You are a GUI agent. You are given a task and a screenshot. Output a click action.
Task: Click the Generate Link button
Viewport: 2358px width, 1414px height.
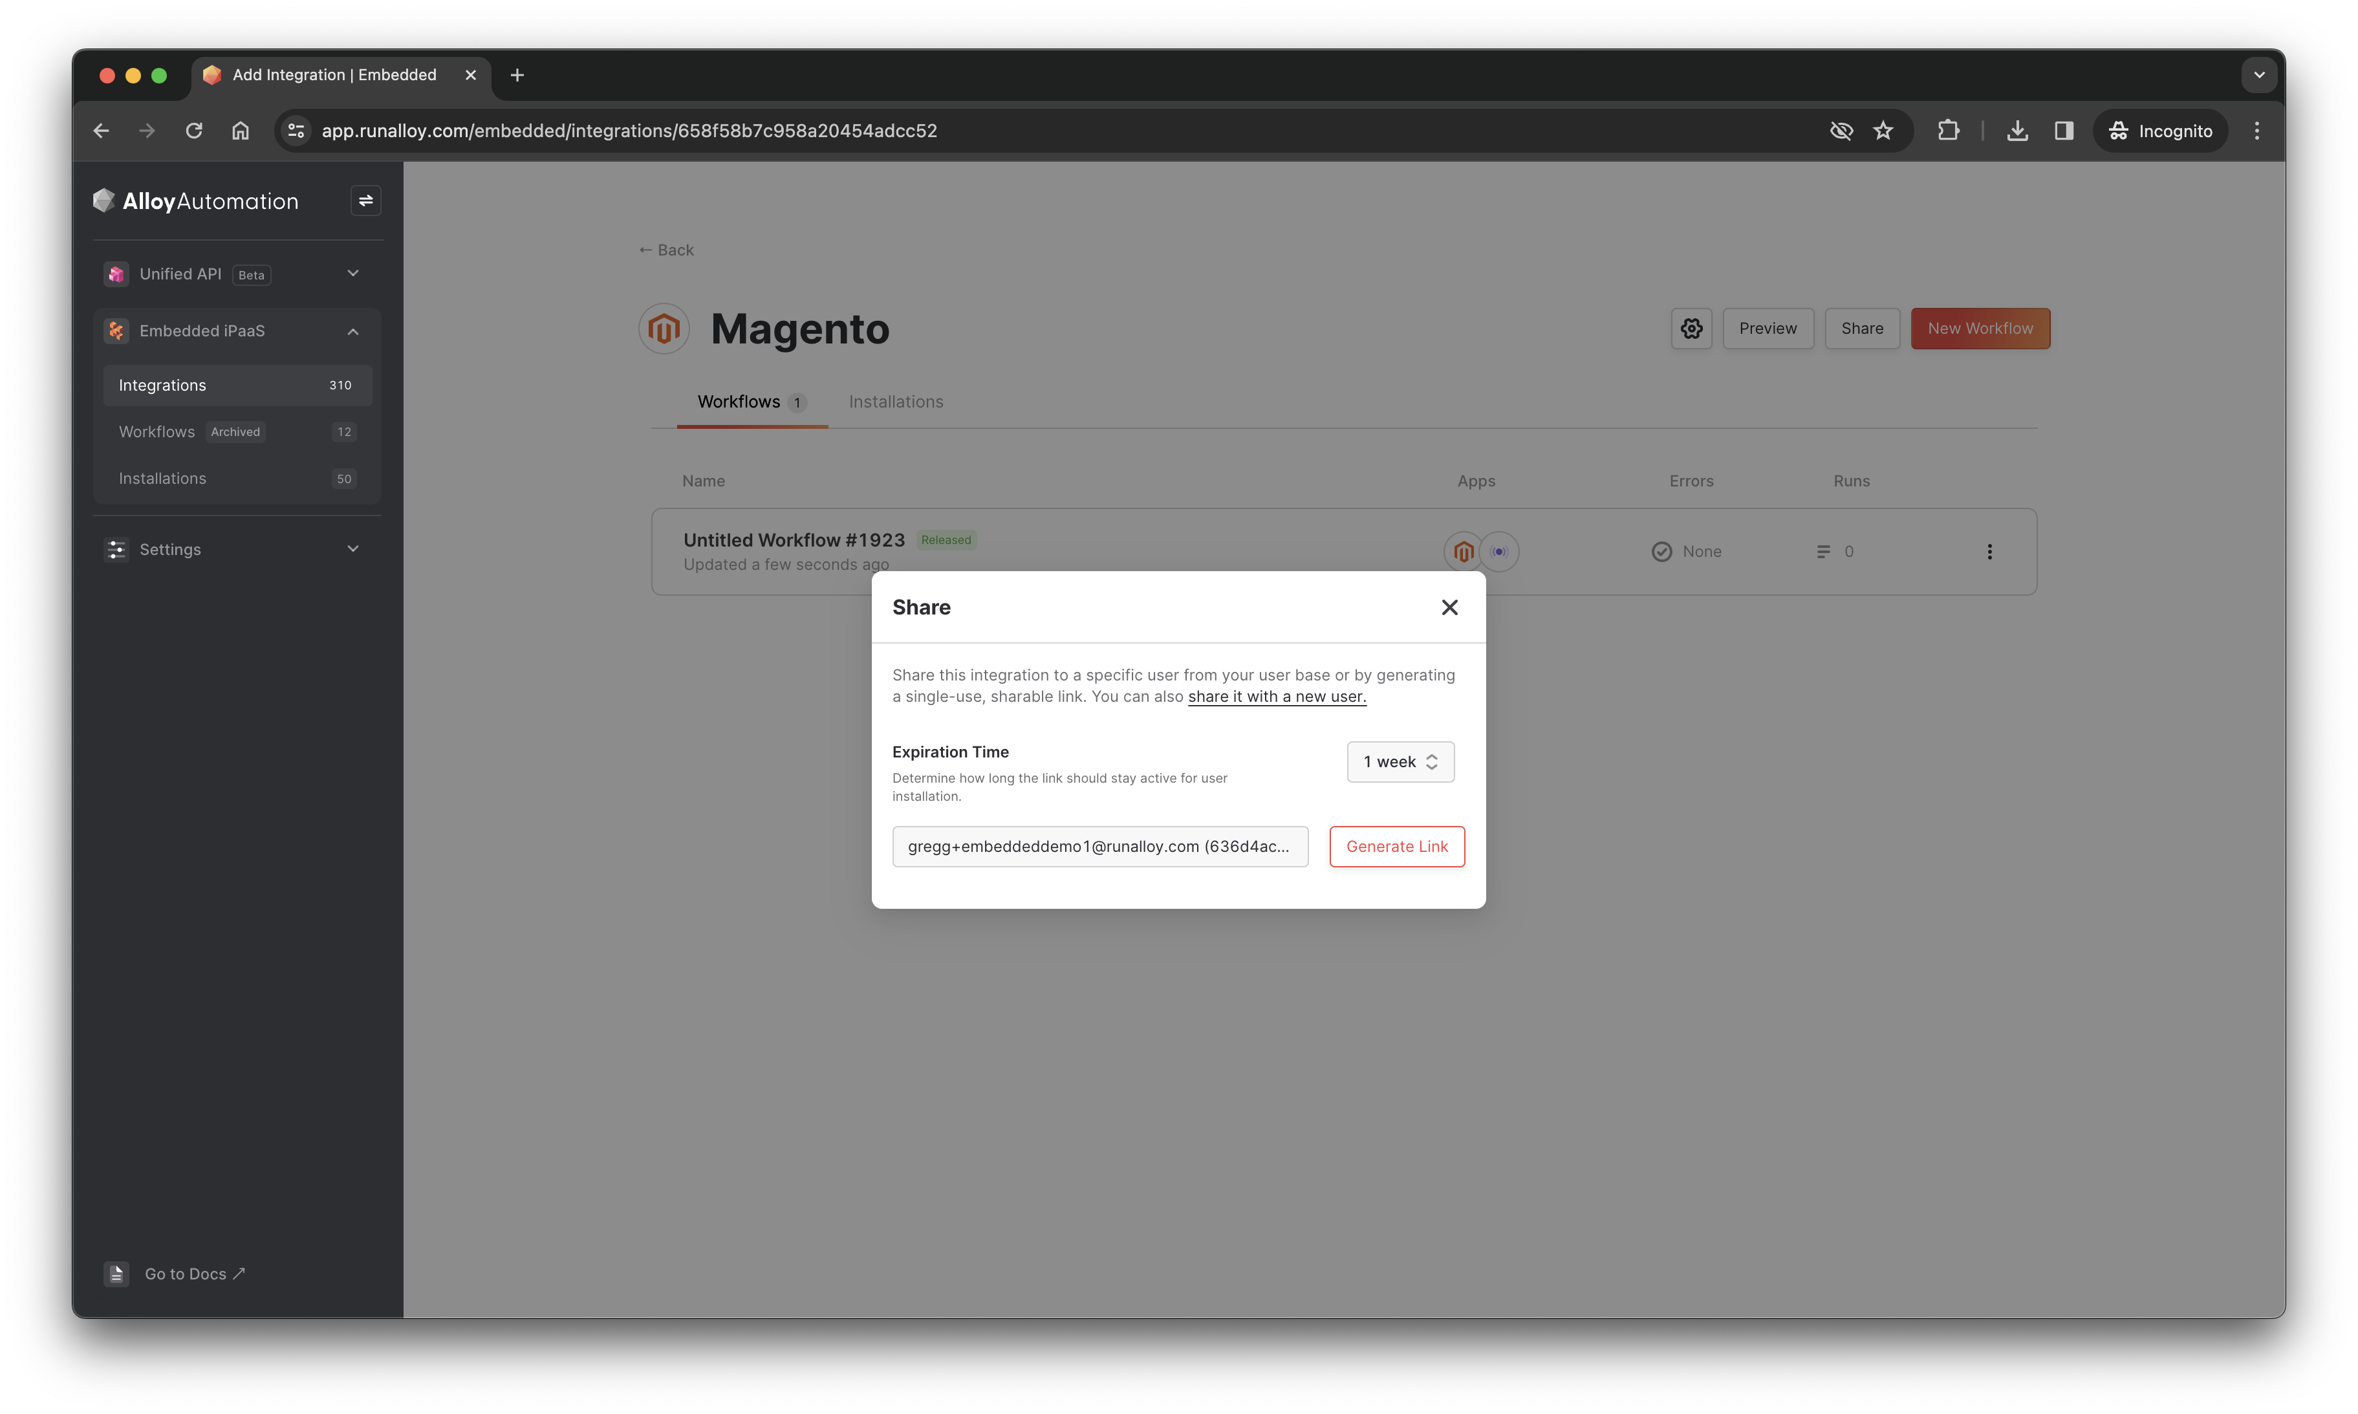(1397, 846)
